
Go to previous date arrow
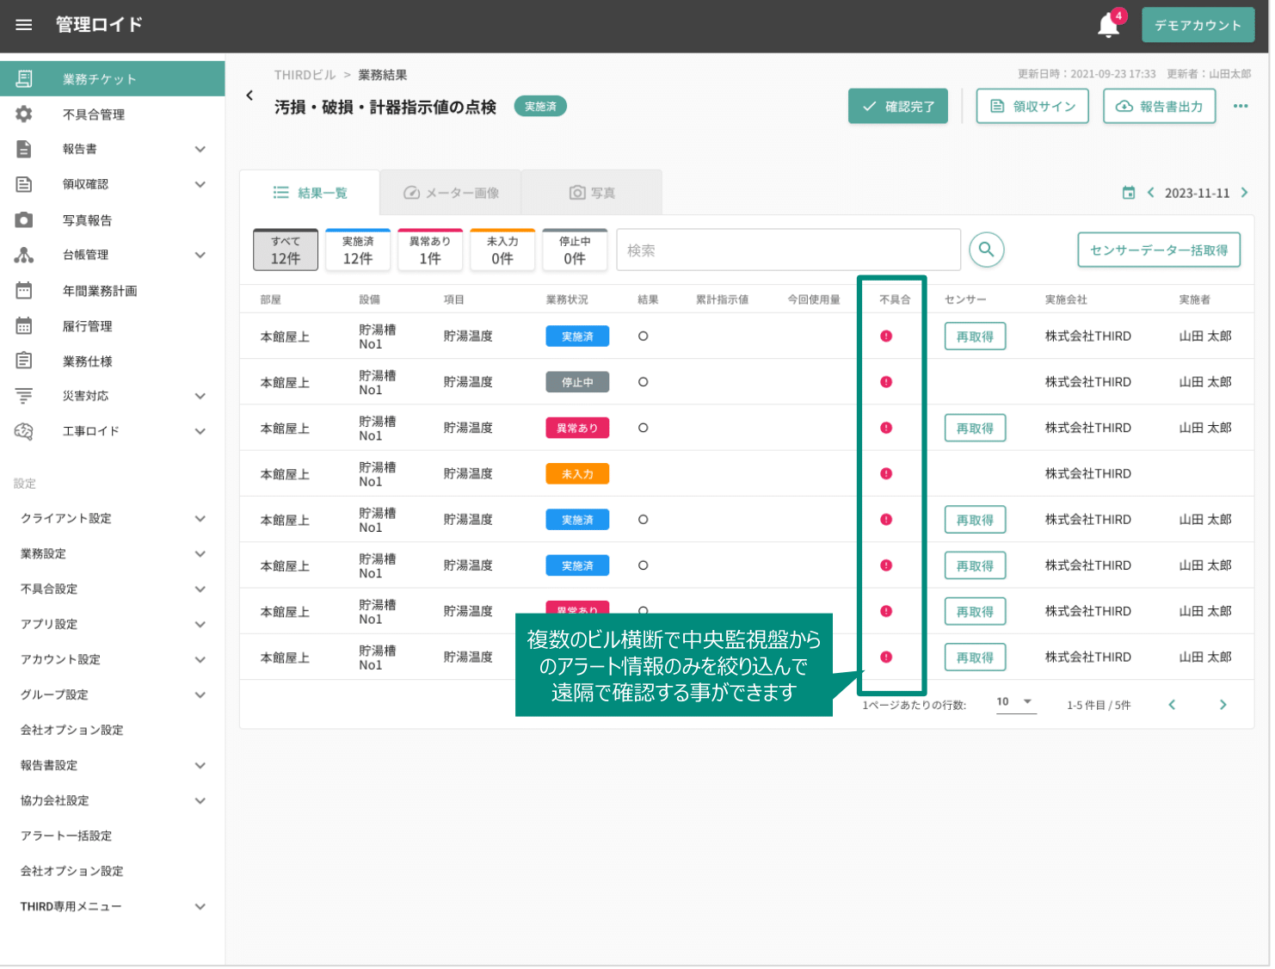pos(1151,193)
